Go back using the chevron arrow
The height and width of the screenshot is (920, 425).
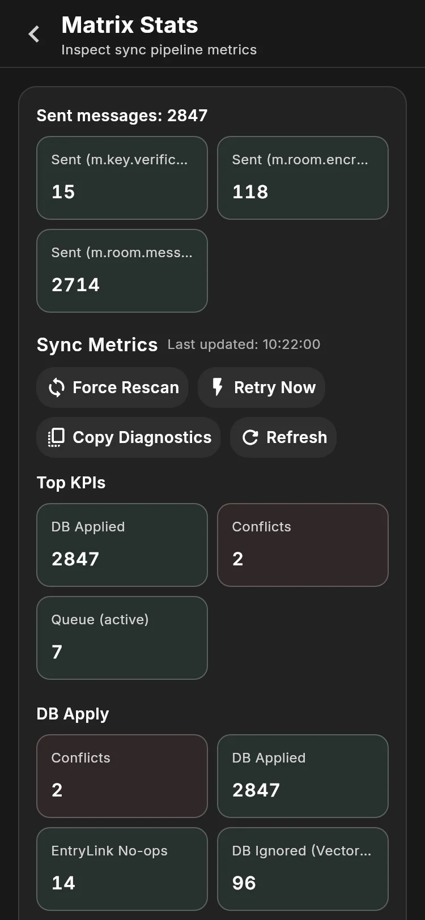34,34
